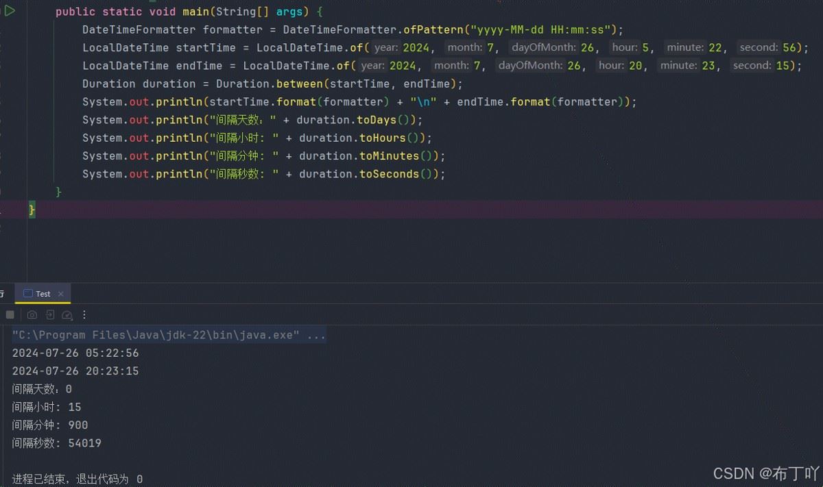This screenshot has height=487, width=823.
Task: Click the "\n" string in println
Action: tap(423, 102)
